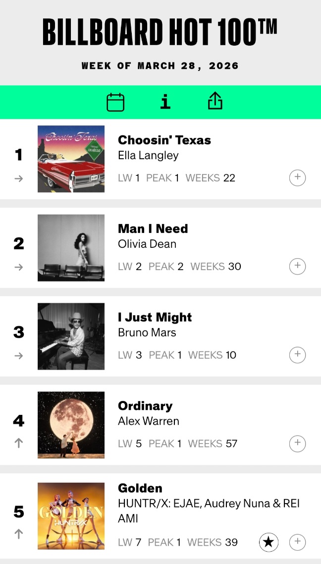
Task: Click the chart info icon
Action: tap(165, 102)
